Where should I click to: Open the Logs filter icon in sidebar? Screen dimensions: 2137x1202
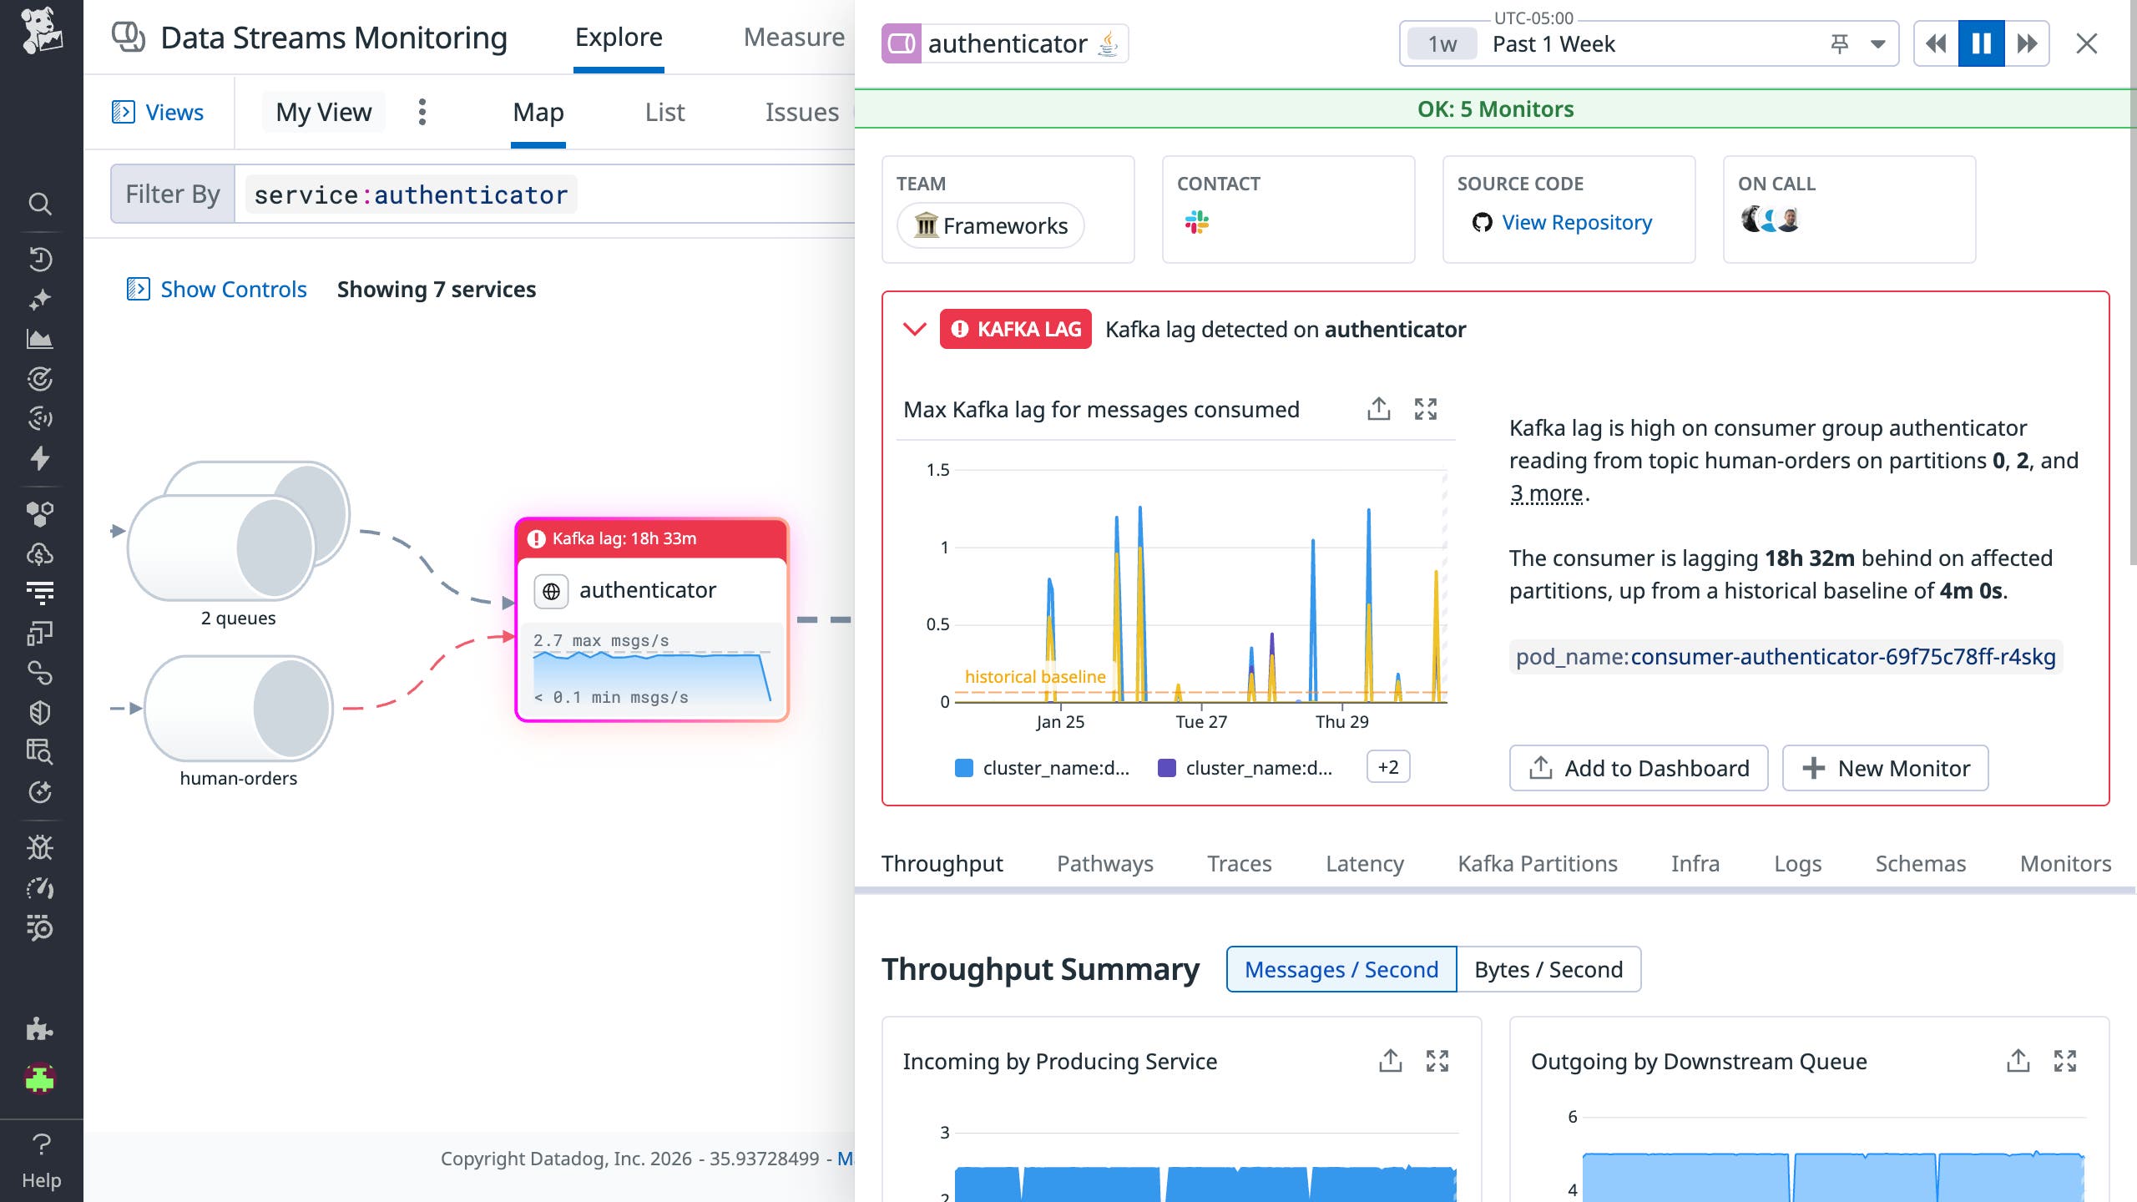(41, 593)
